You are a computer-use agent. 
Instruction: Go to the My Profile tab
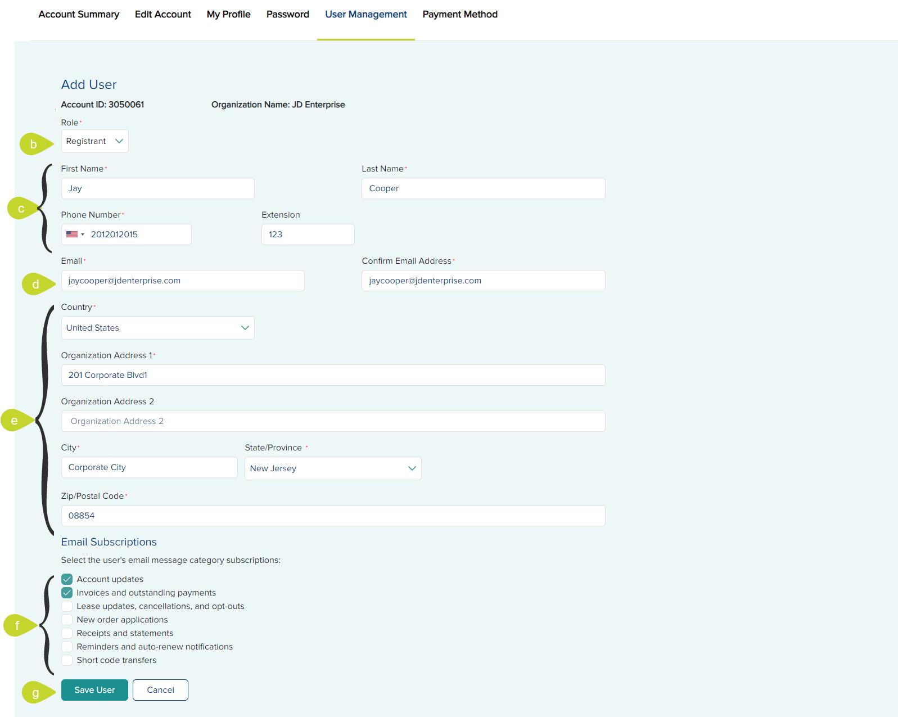click(x=228, y=15)
